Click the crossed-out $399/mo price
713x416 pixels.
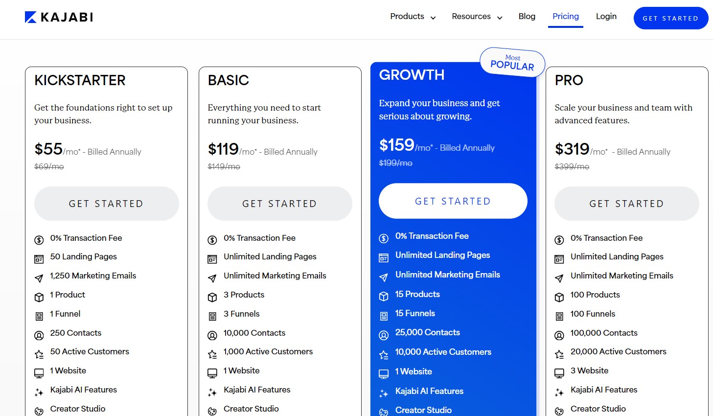tap(572, 166)
